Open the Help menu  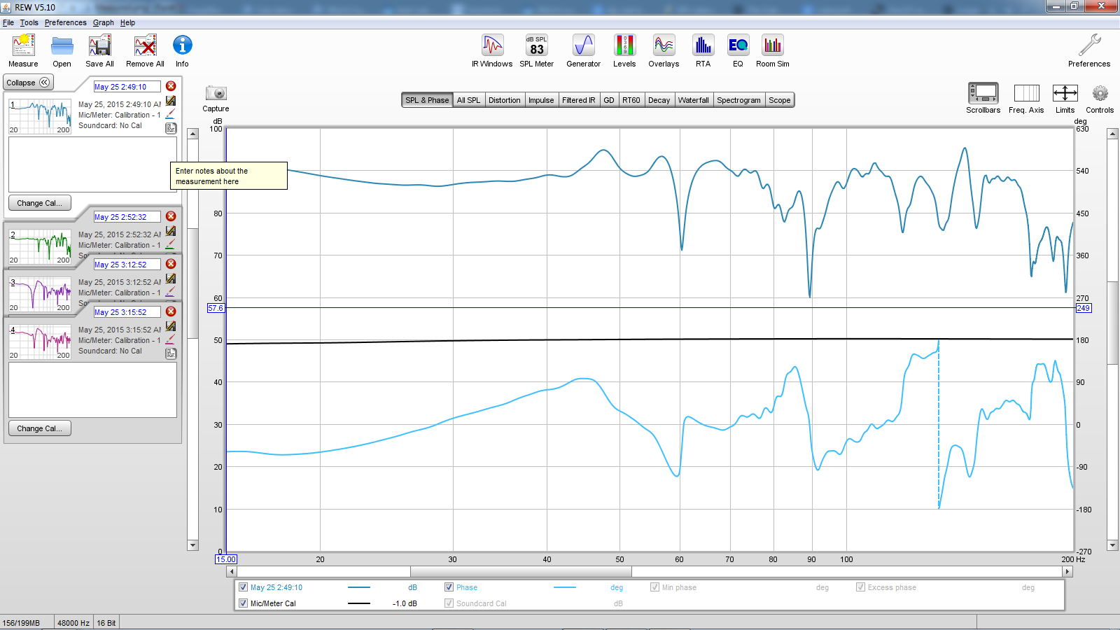(127, 22)
